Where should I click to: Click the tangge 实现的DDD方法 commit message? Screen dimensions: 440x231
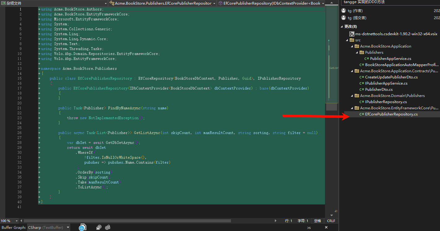pos(364,2)
